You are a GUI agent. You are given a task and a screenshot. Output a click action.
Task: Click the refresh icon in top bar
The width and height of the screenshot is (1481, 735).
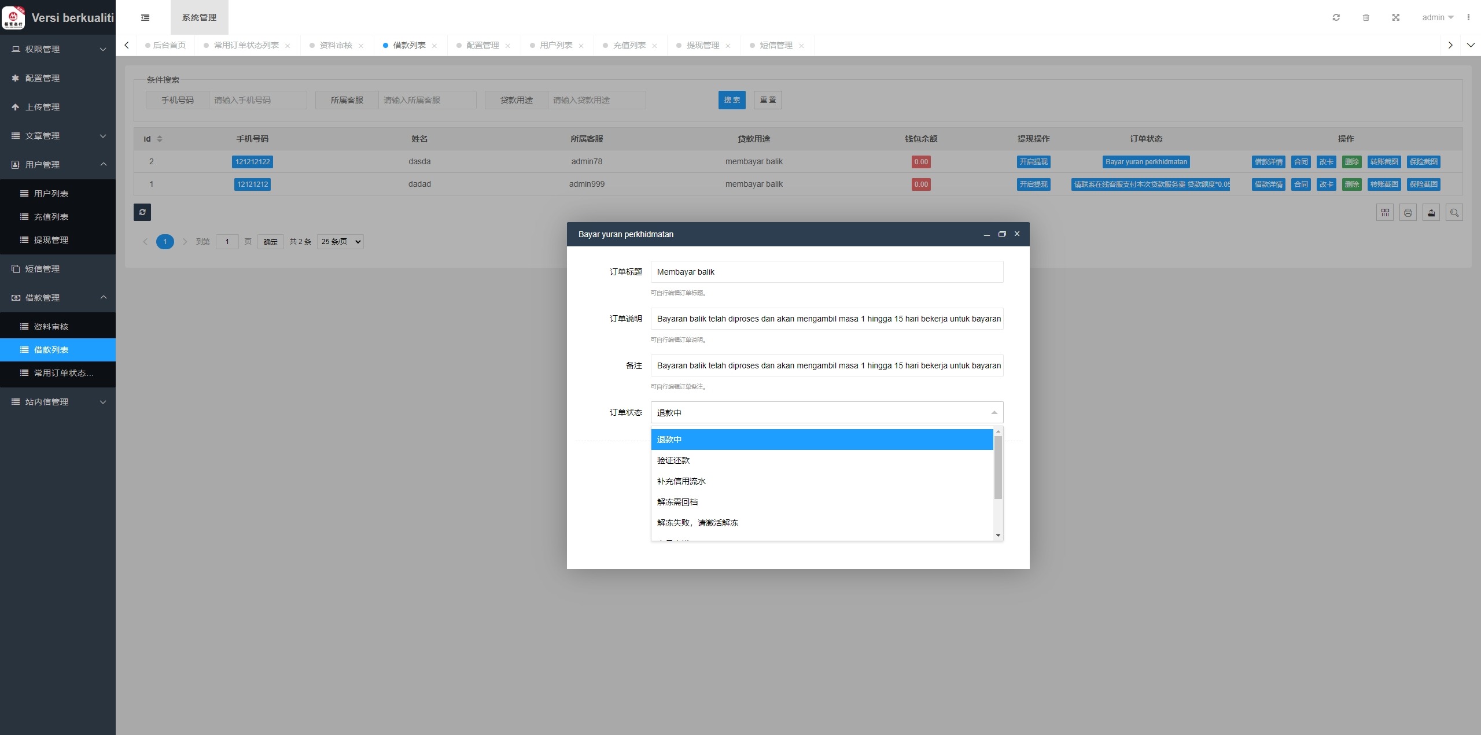coord(1336,17)
